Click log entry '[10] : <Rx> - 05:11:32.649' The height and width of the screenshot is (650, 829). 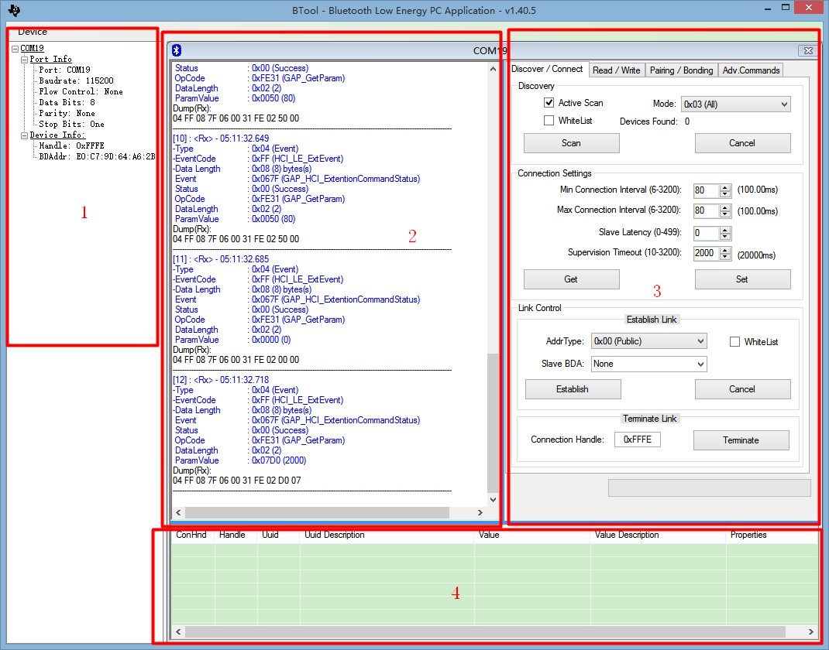coord(221,139)
